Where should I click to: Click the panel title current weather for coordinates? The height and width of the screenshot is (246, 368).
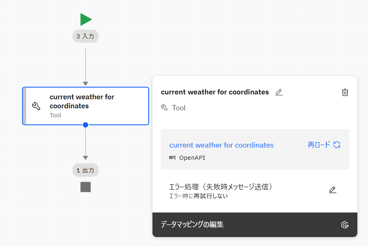click(x=215, y=92)
